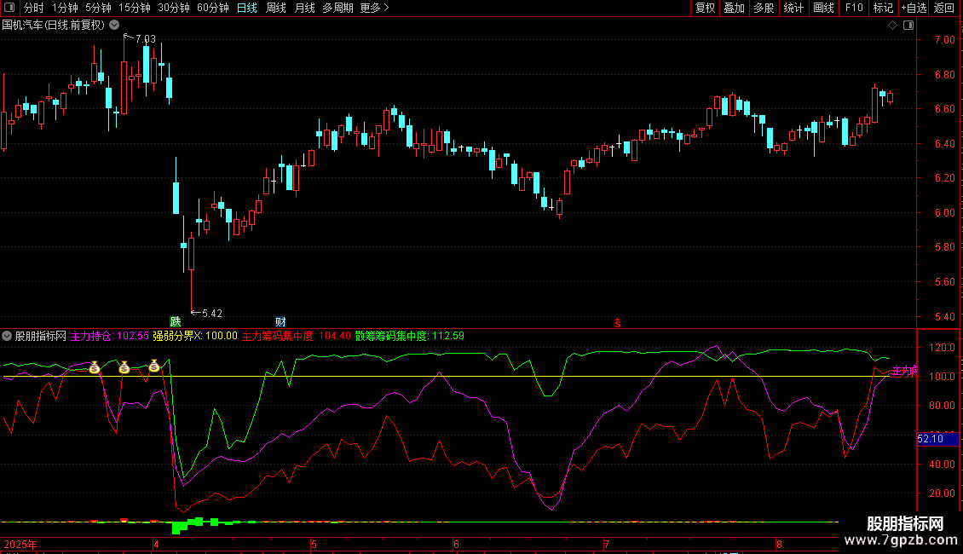The width and height of the screenshot is (963, 554).
Task: Click the 多股 multi-stock button
Action: pyautogui.click(x=764, y=8)
